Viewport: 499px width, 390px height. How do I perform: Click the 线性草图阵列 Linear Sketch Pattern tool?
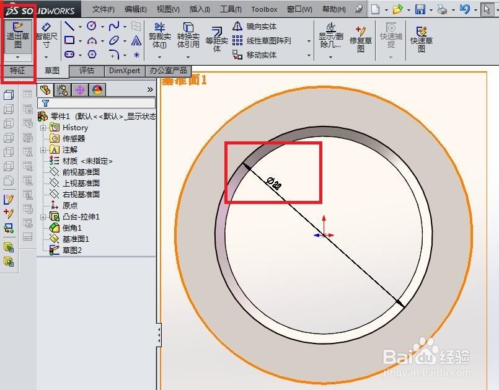pos(262,41)
